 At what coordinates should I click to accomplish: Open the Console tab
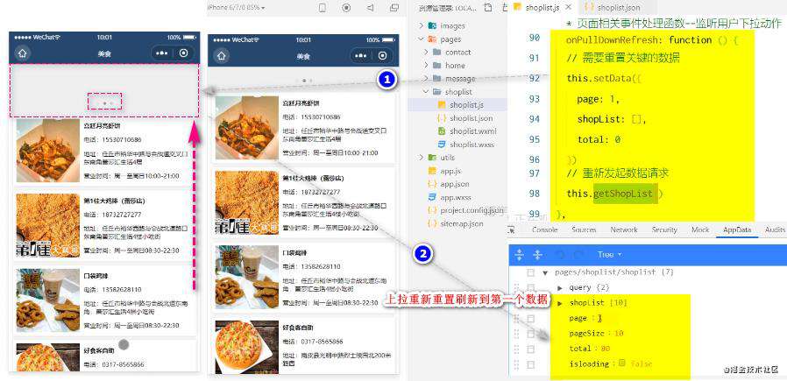pyautogui.click(x=544, y=229)
